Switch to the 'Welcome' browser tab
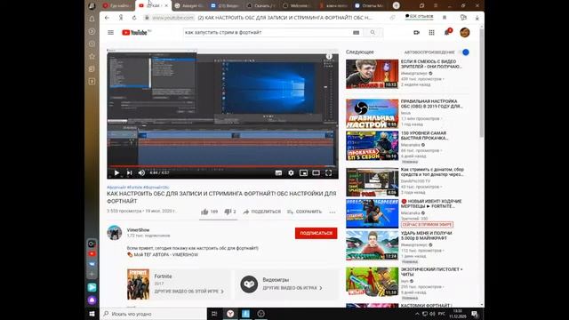Screen dimensions: 569x320 click(x=298, y=5)
